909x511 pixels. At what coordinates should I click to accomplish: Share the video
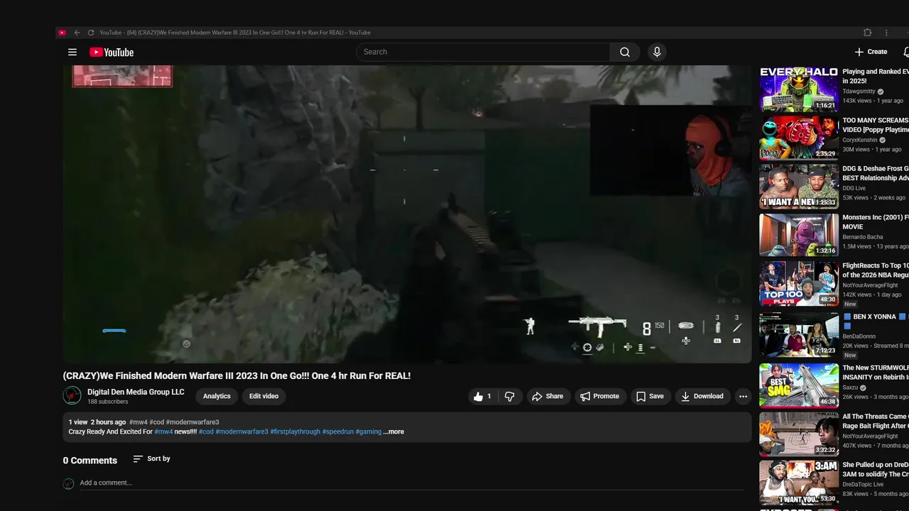pos(548,396)
